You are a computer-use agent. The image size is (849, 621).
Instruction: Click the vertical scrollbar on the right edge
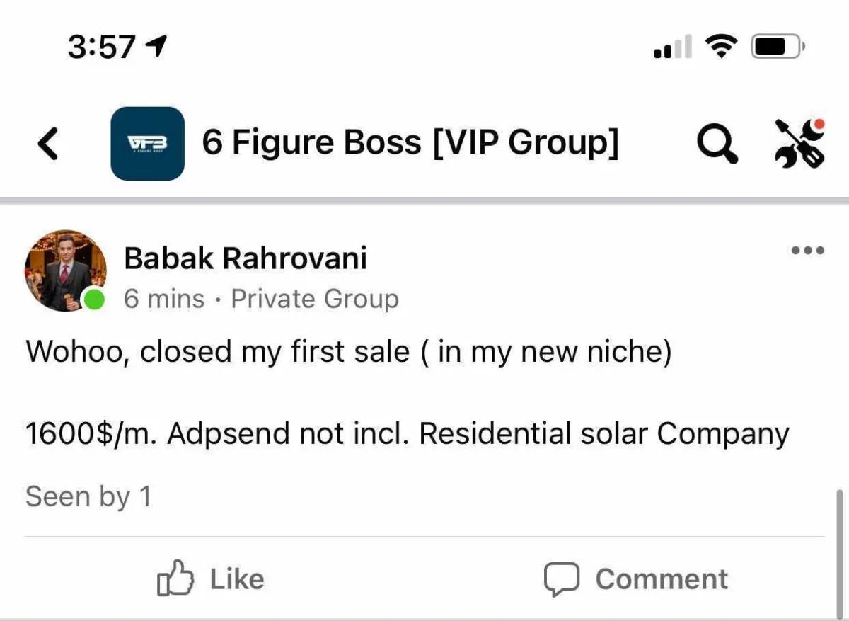point(839,552)
